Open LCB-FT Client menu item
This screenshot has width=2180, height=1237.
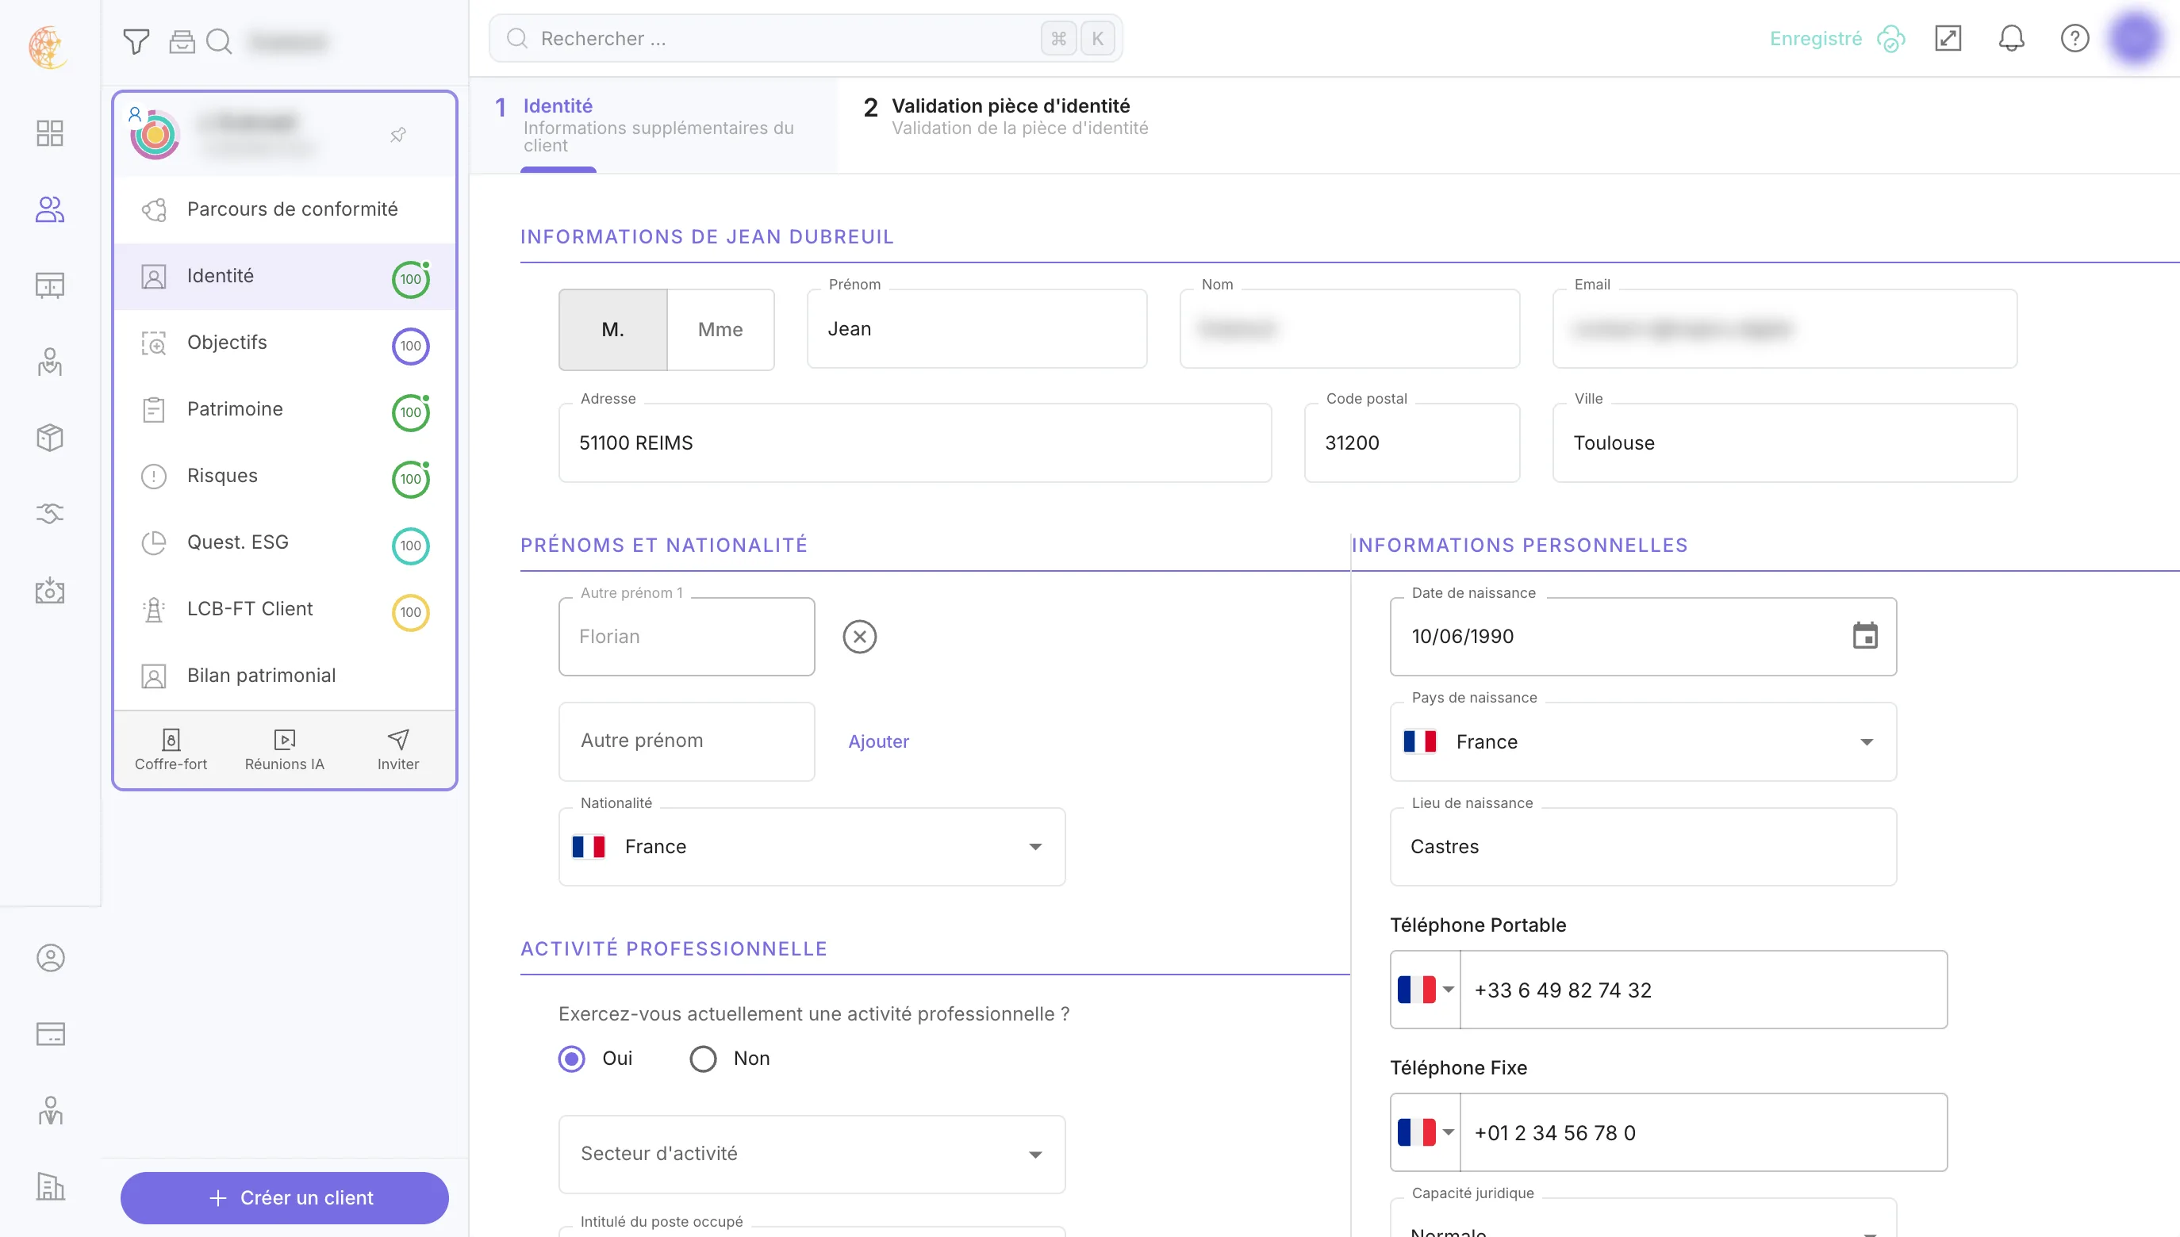[x=285, y=609]
